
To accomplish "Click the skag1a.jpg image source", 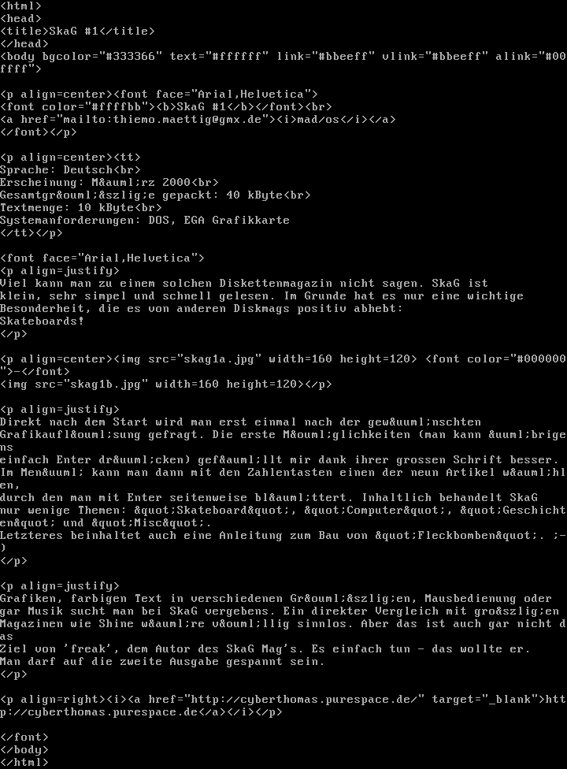I will pyautogui.click(x=219, y=359).
